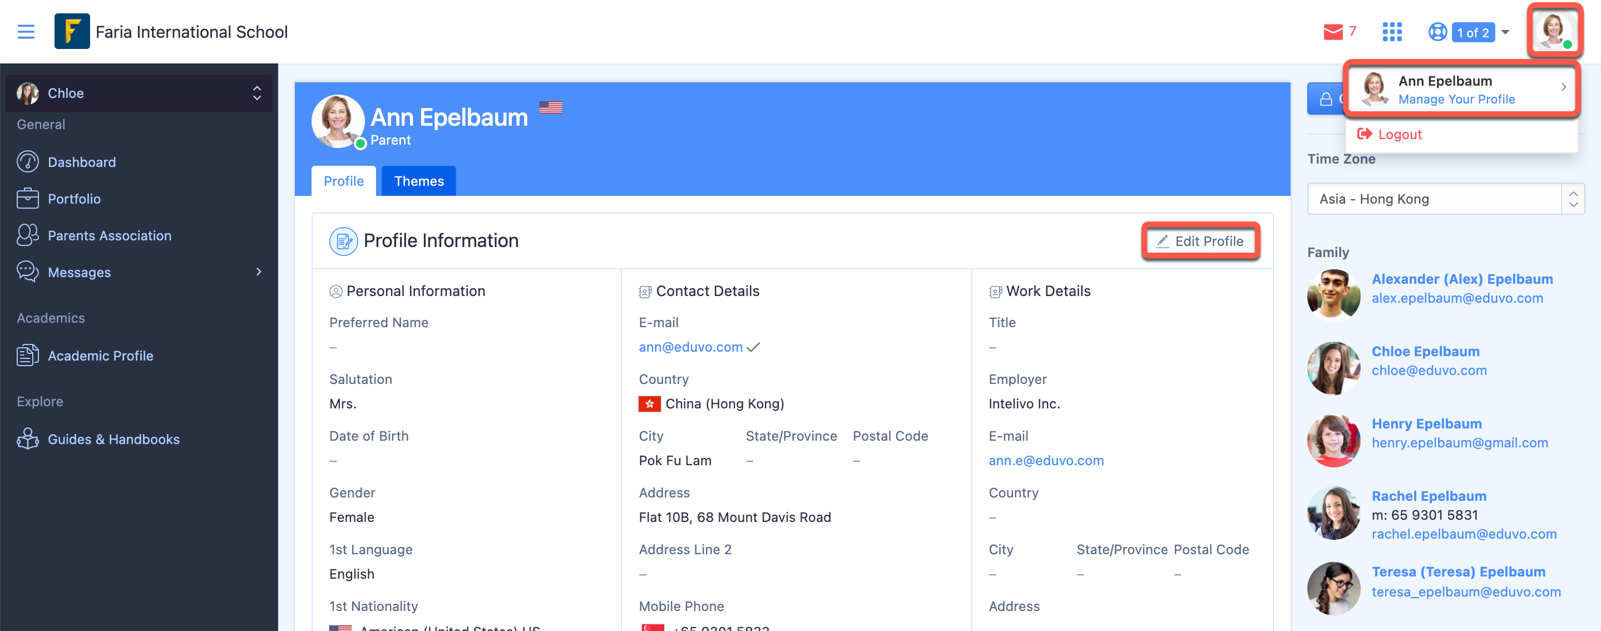Click the Edit Profile button
This screenshot has width=1601, height=631.
click(x=1200, y=241)
